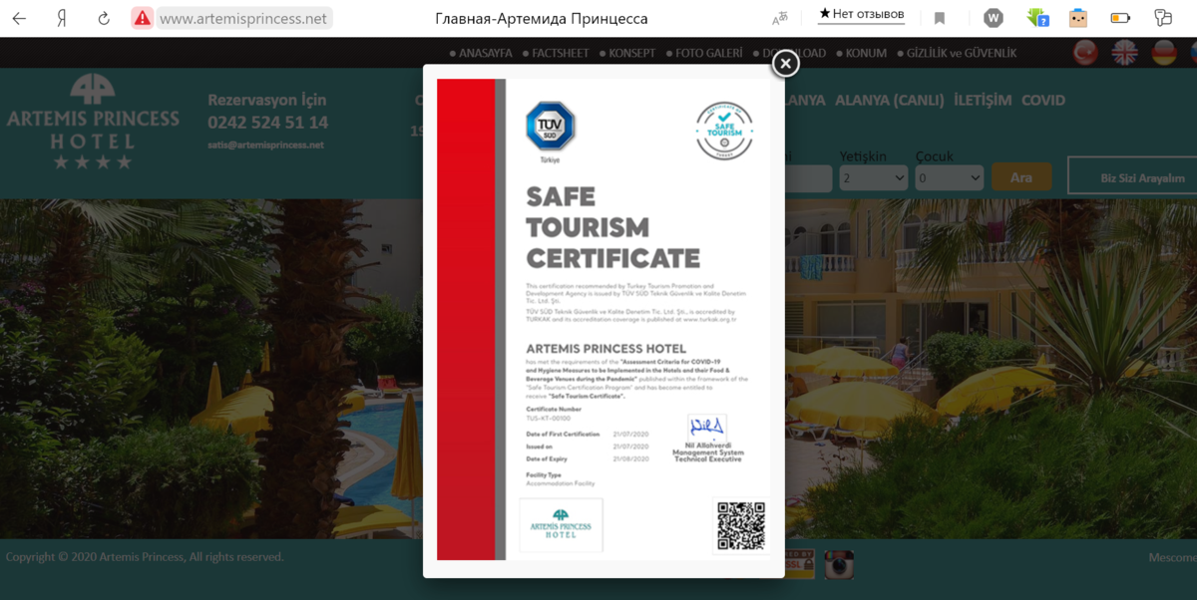
Task: Open the COVID navigation link
Action: [1043, 100]
